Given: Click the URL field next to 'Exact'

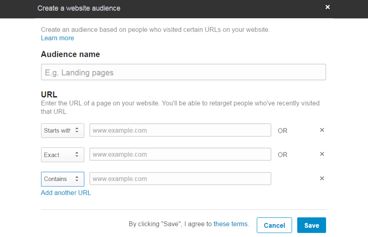Looking at the screenshot, I should click(180, 154).
